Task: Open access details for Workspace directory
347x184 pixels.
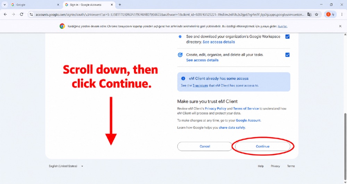Action: 219,42
